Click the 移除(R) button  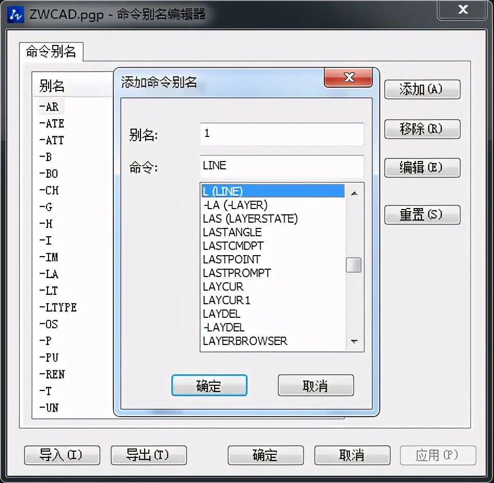(422, 130)
